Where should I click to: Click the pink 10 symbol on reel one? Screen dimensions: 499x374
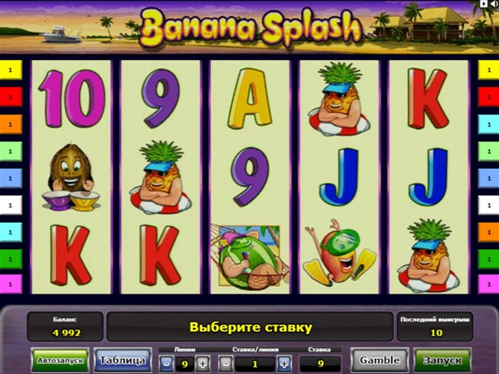point(72,99)
